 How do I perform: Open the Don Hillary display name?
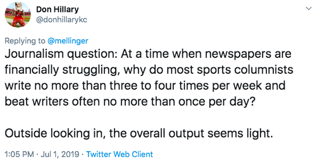tap(57, 9)
